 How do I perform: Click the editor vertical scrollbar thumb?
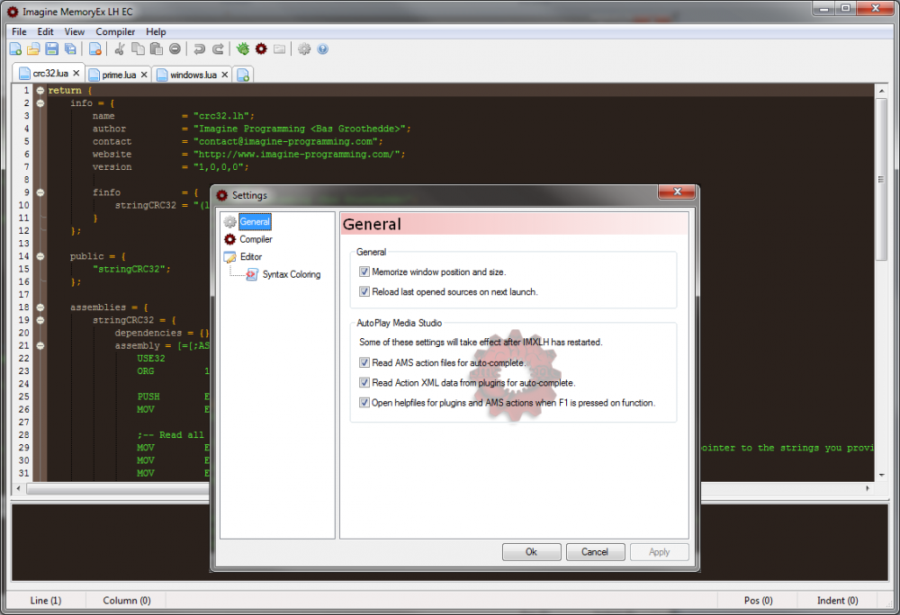point(882,179)
